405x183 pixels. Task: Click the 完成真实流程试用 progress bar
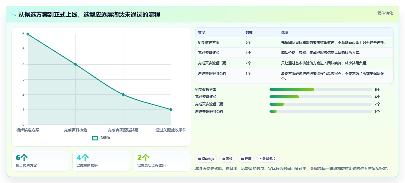click(x=321, y=104)
